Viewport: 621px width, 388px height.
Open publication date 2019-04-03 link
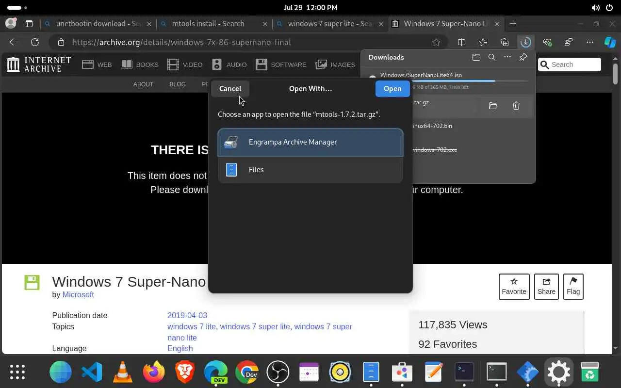pyautogui.click(x=187, y=315)
